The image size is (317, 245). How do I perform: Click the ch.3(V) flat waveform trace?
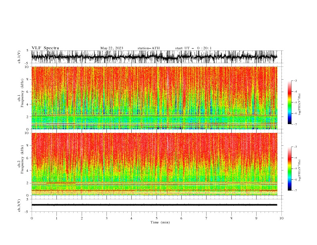pyautogui.click(x=154, y=205)
